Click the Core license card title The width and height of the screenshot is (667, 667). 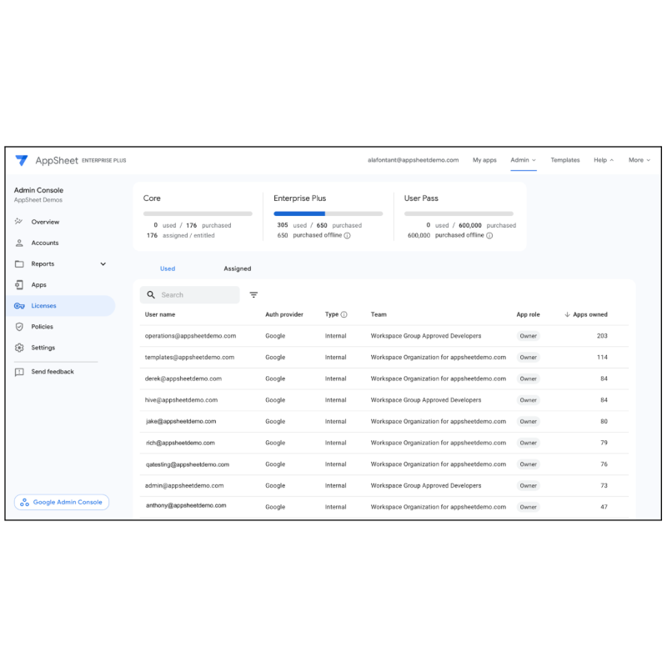tap(152, 198)
